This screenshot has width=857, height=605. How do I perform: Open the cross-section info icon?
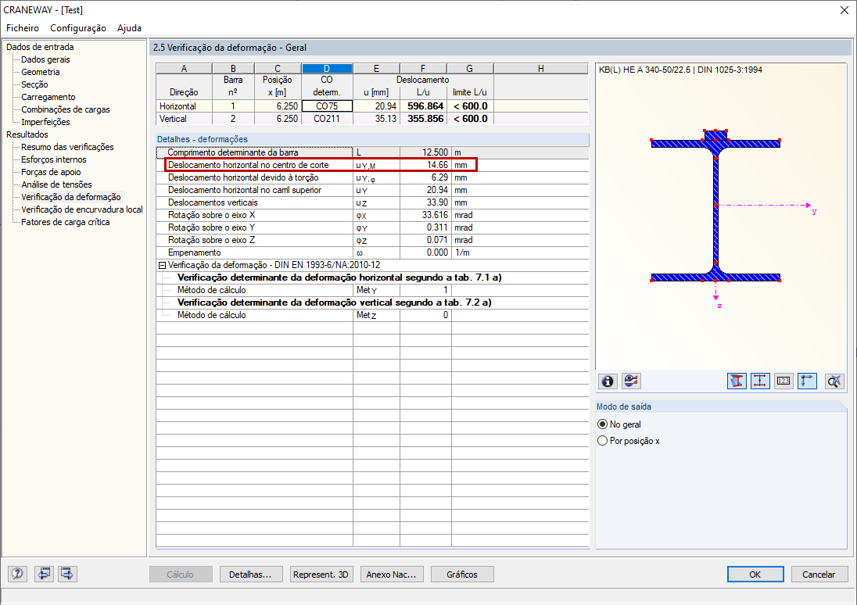click(x=608, y=381)
